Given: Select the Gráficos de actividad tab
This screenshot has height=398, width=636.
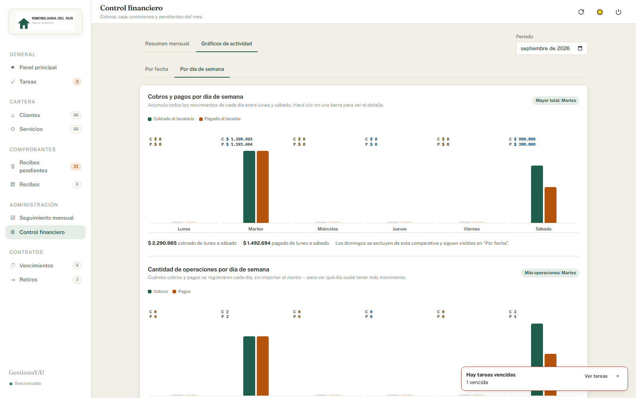Looking at the screenshot, I should click(227, 44).
